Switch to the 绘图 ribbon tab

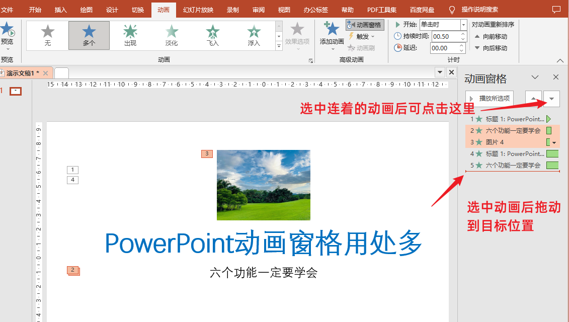point(87,10)
